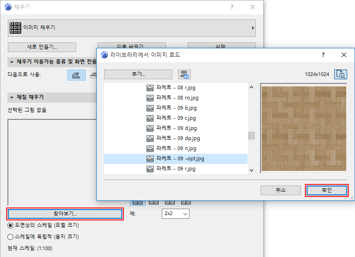
Task: Confirm with the 확인 button
Action: pyautogui.click(x=327, y=190)
